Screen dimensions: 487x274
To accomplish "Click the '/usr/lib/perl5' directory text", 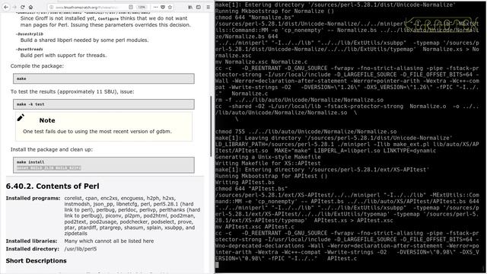I will [81, 249].
